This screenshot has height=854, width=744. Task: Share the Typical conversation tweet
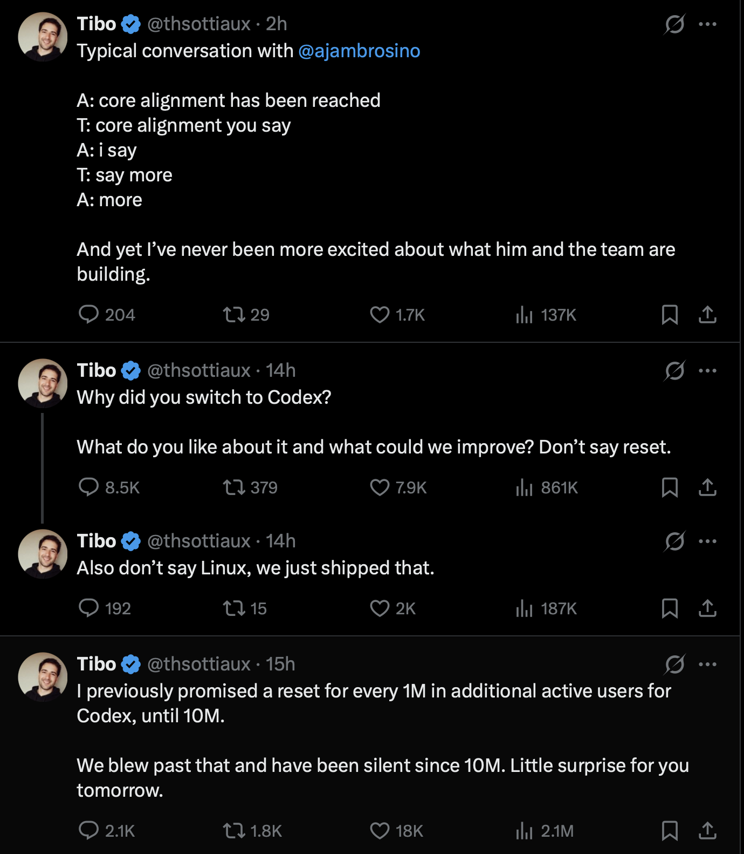pyautogui.click(x=707, y=315)
